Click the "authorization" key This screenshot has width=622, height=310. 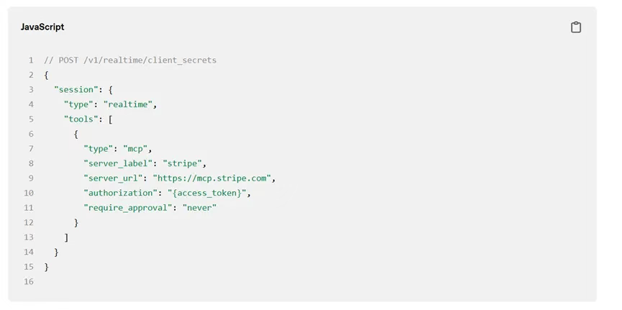coord(118,193)
